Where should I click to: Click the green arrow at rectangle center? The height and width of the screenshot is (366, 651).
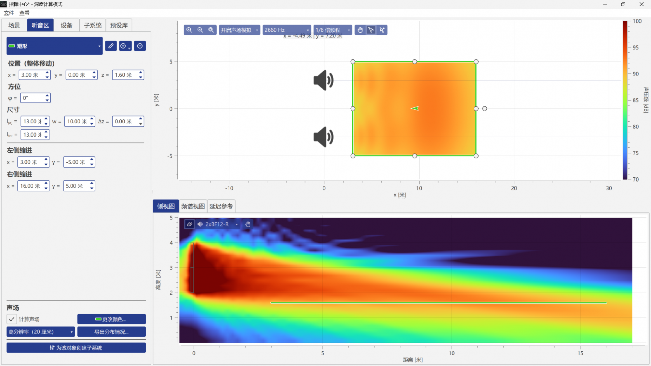point(414,108)
